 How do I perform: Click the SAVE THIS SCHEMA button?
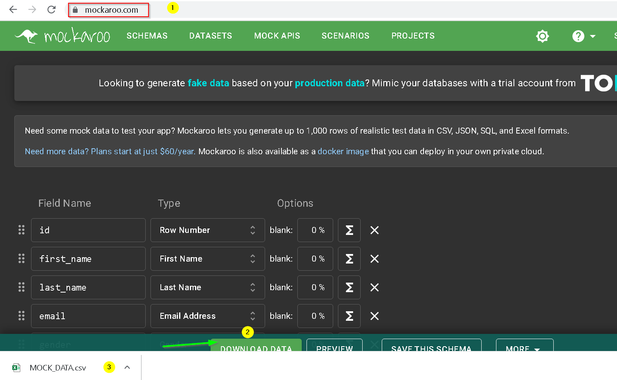tap(432, 345)
